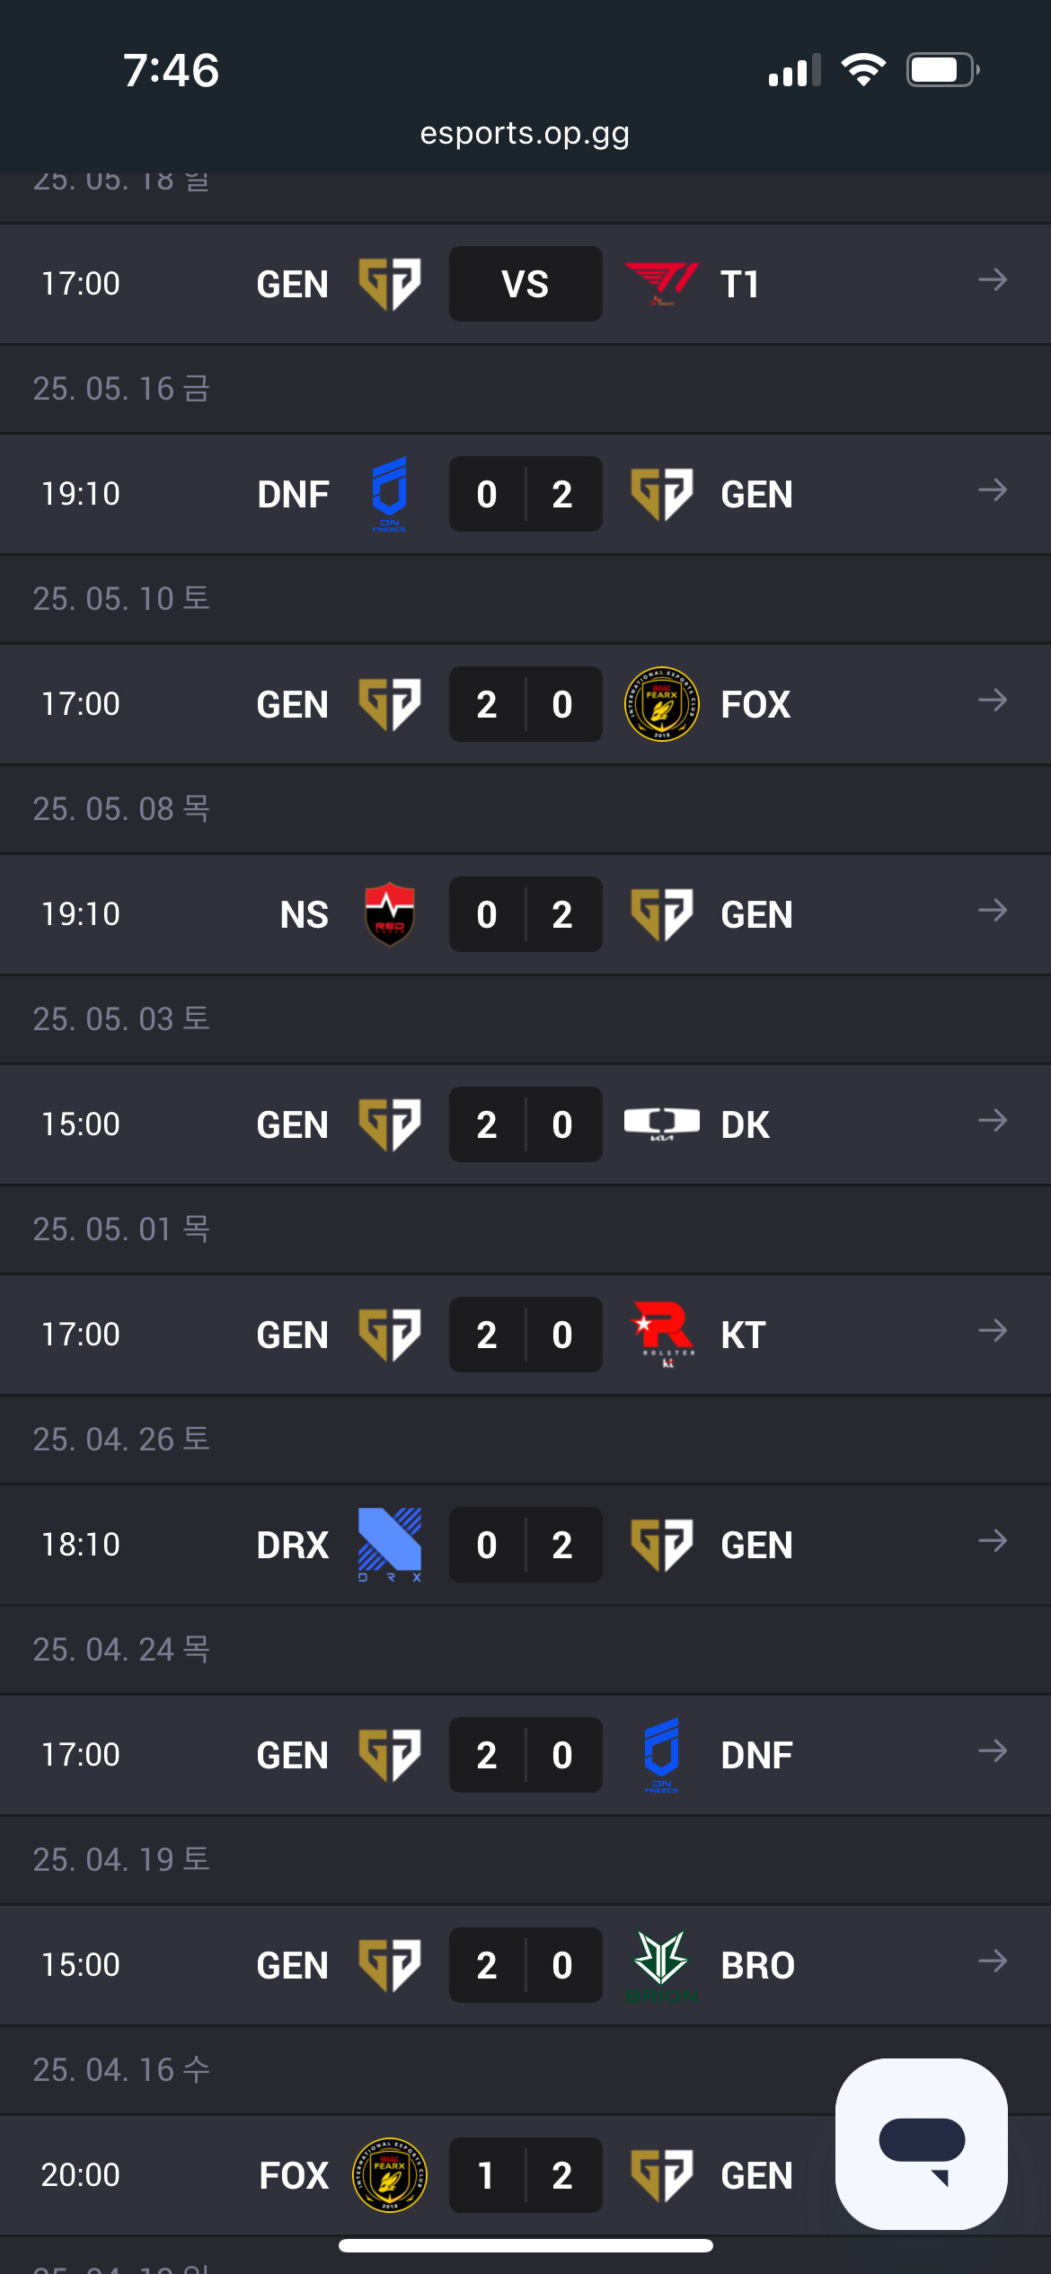Tap the KT Rolster team logo

[663, 1334]
